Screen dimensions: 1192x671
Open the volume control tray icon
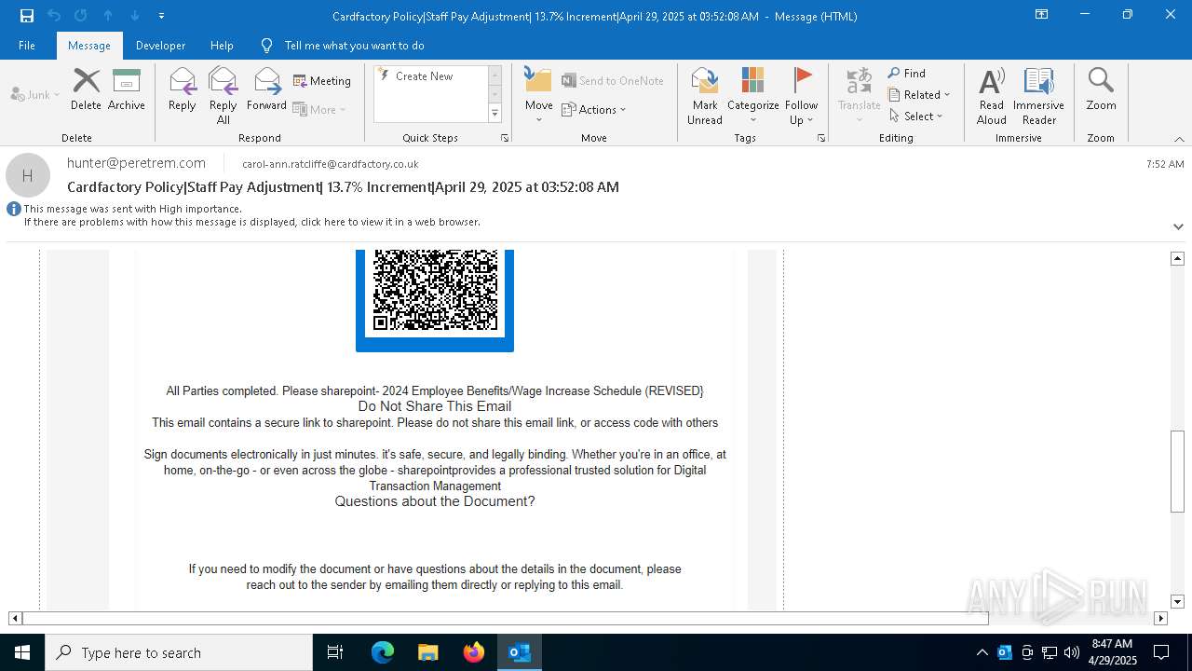pyautogui.click(x=1072, y=652)
